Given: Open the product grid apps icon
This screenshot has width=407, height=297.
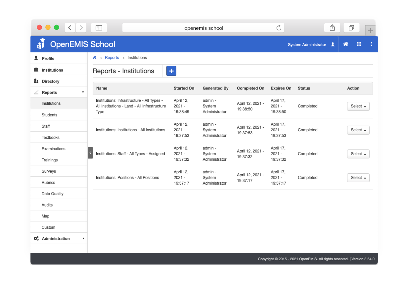Looking at the screenshot, I should point(359,44).
